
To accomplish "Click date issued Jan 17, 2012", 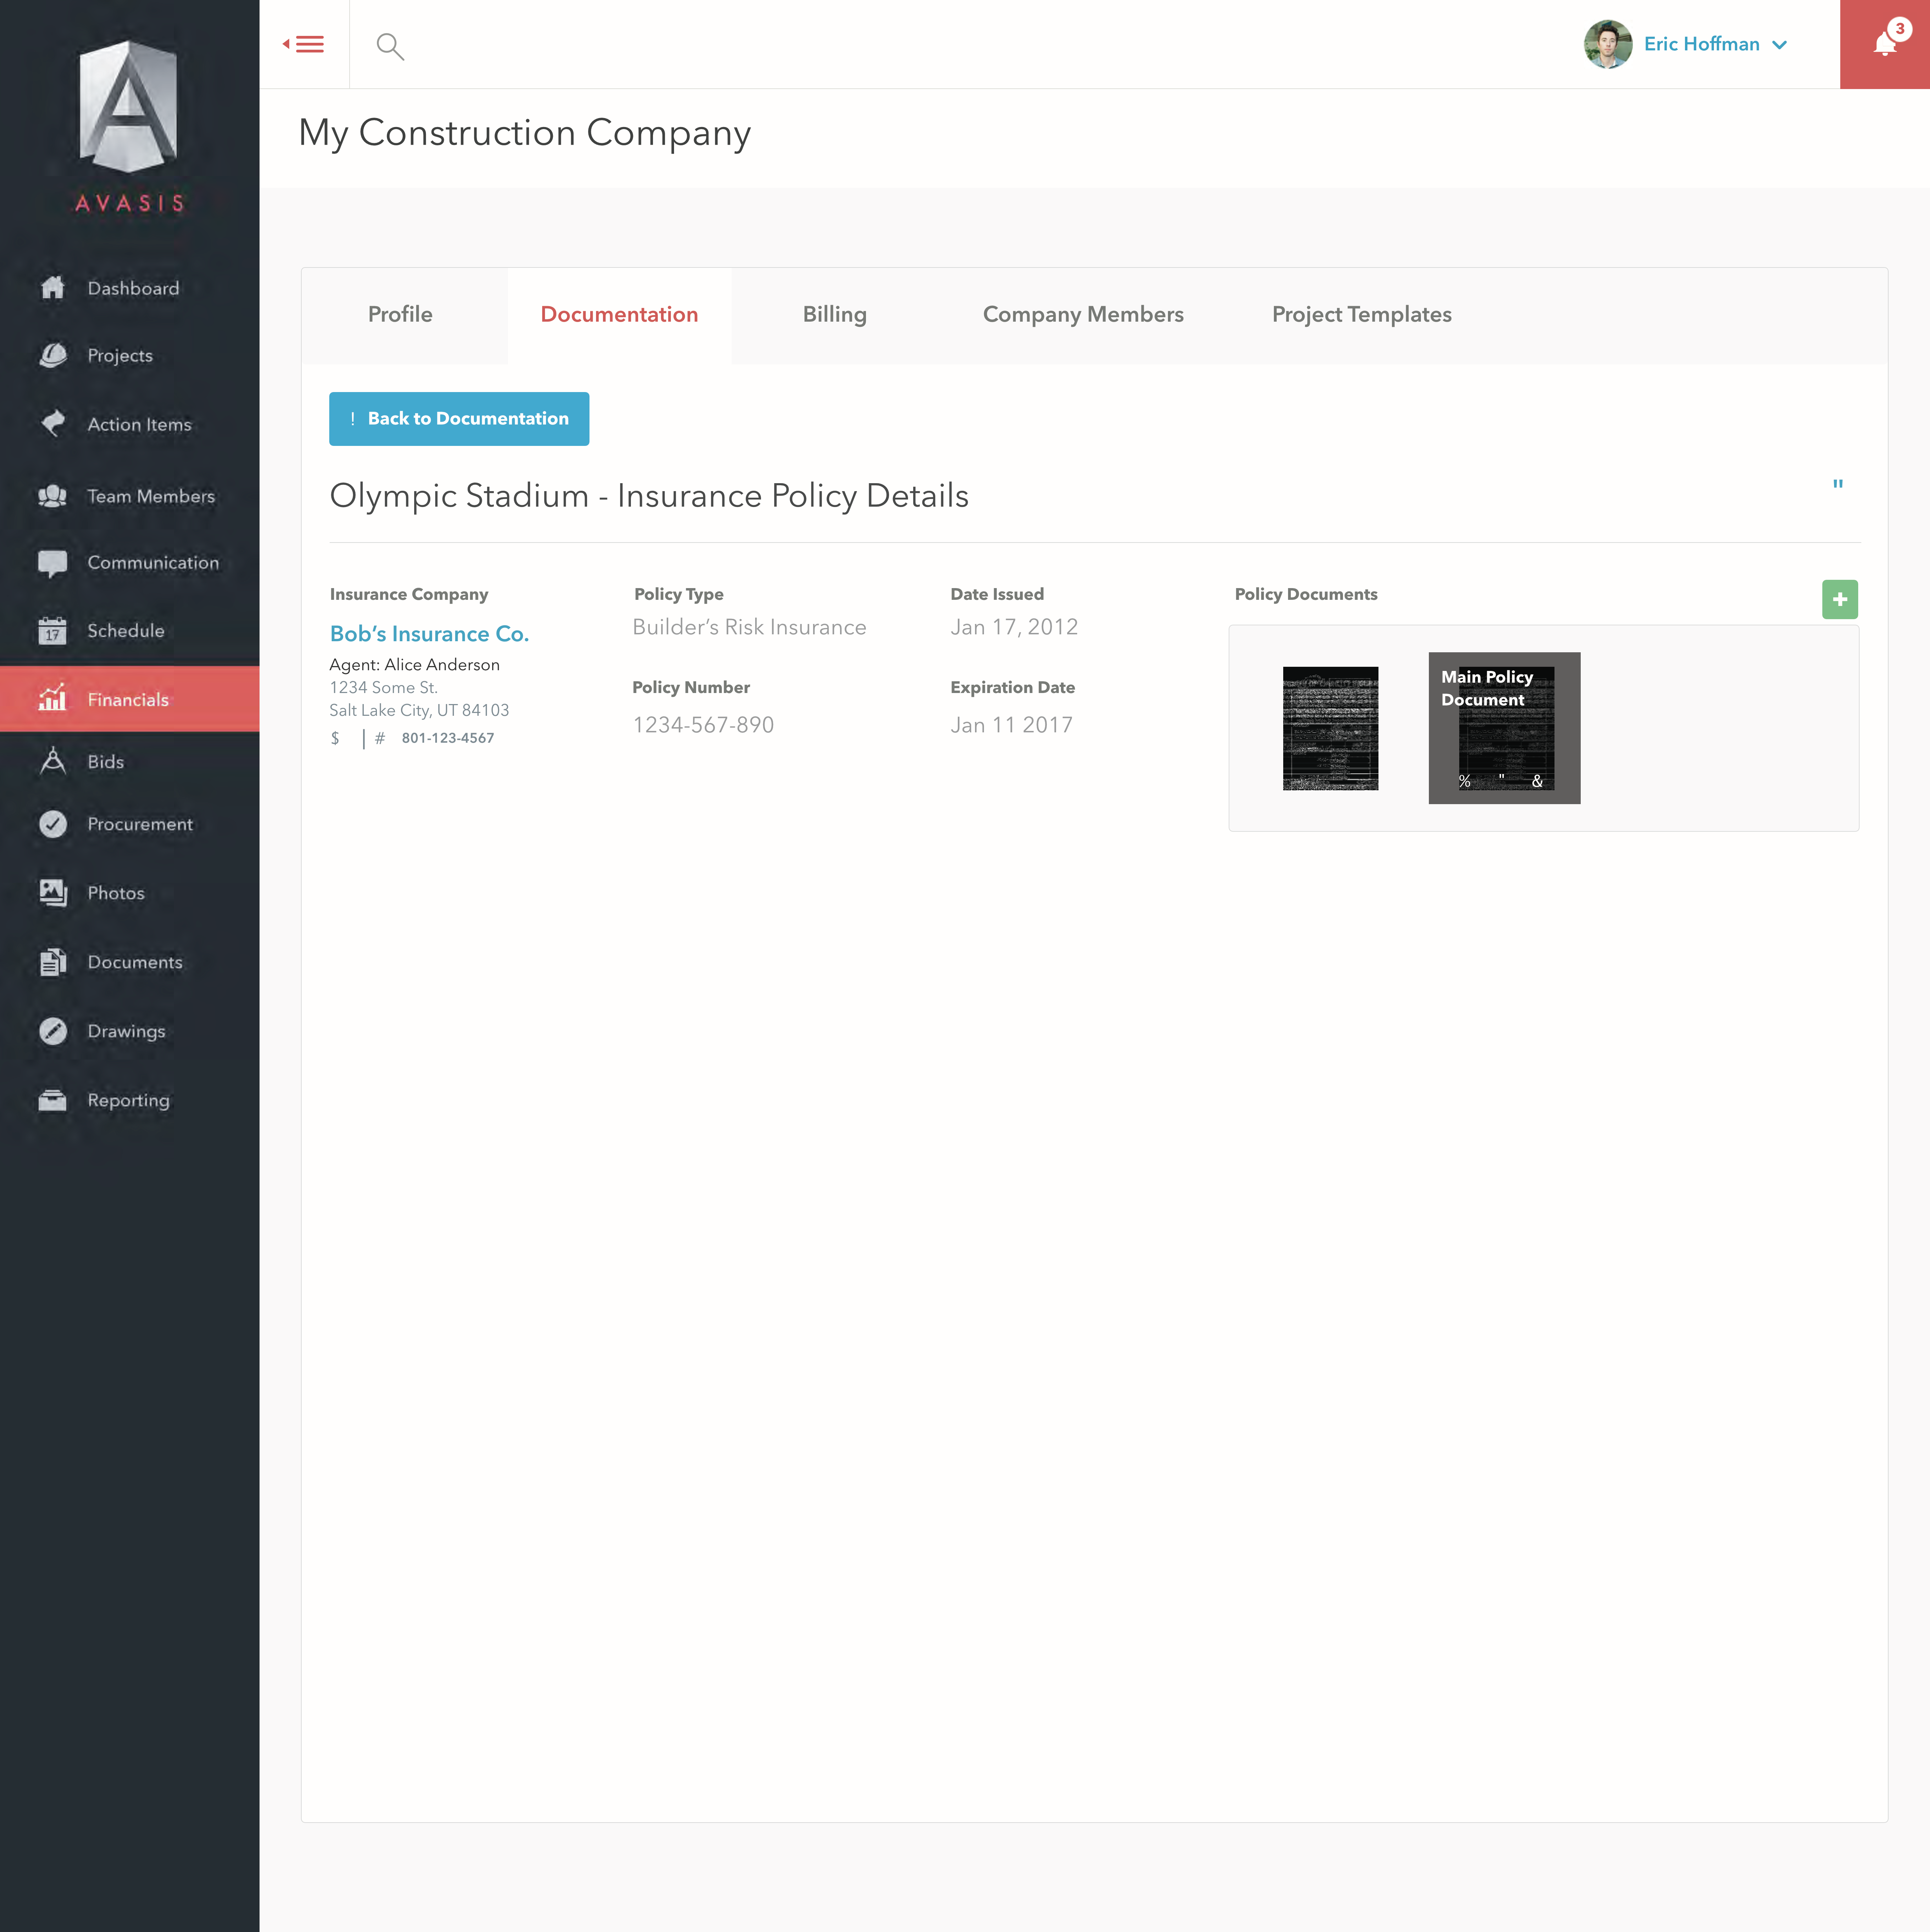I will 1014,627.
